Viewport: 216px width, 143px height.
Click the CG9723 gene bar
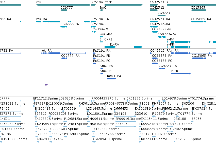pyautogui.click(x=162, y=16)
